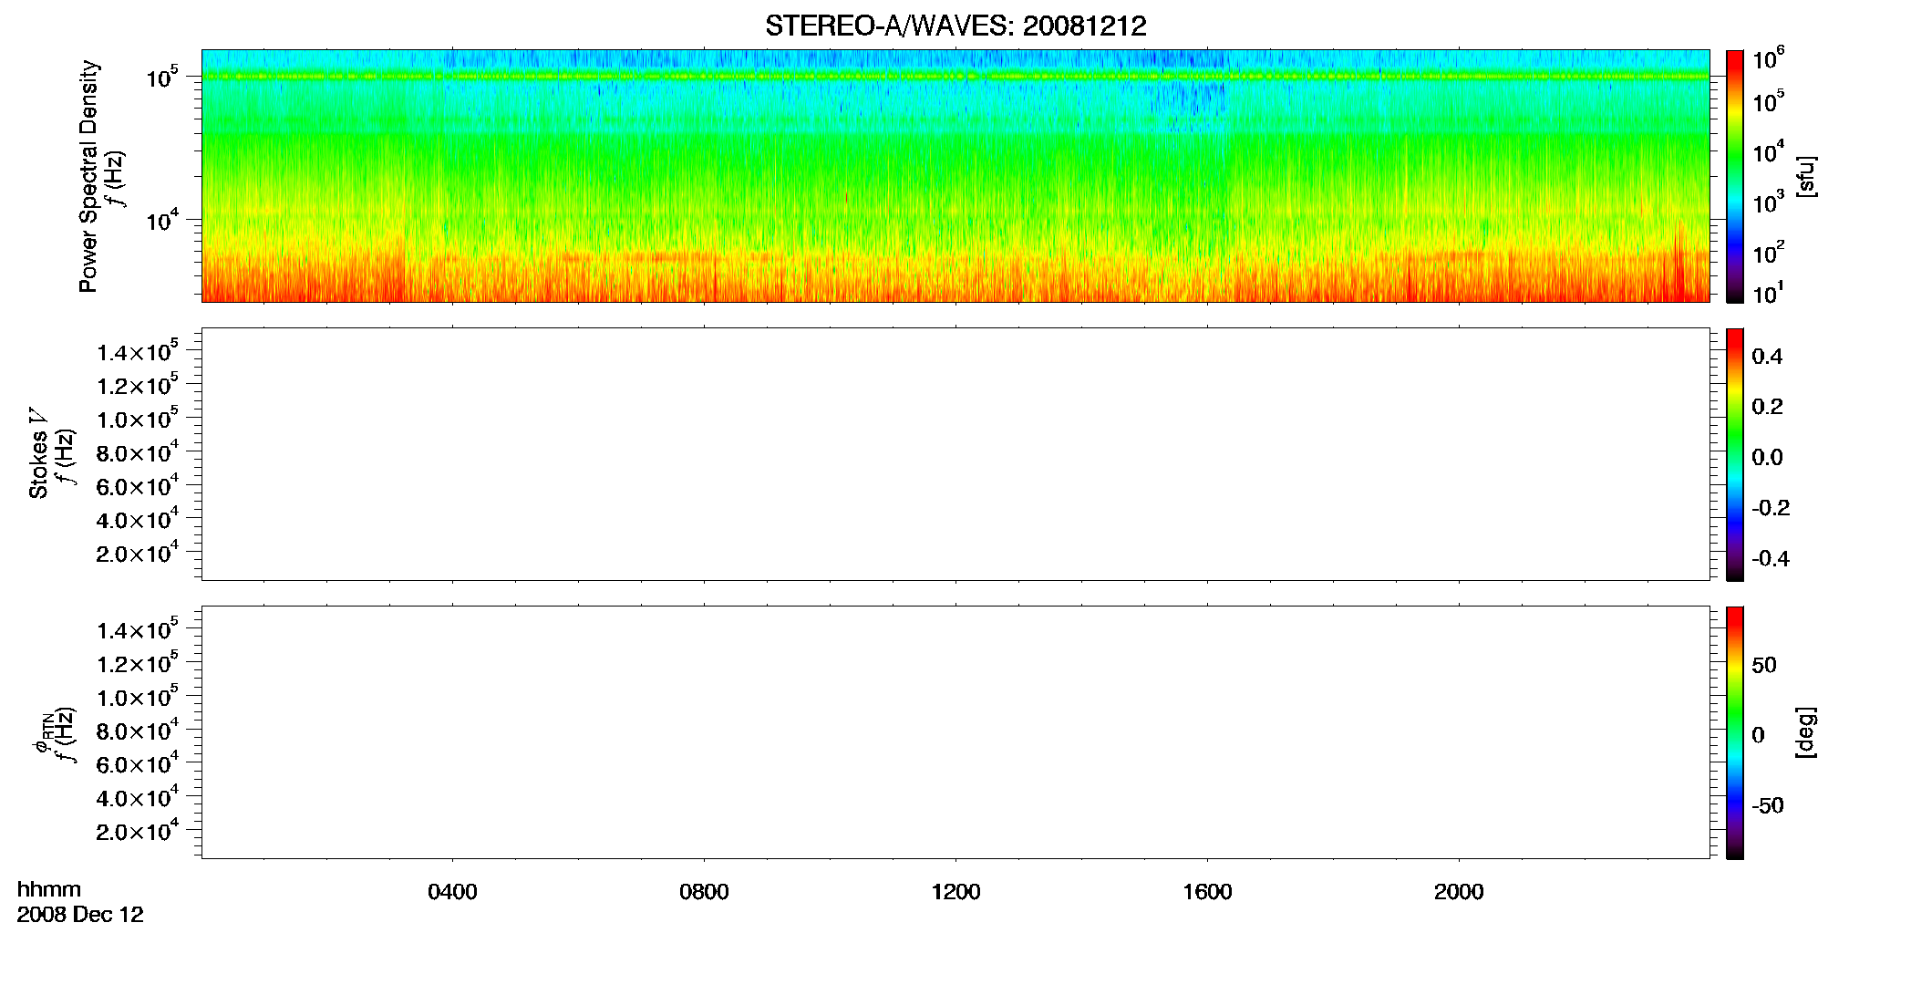This screenshot has height=985, width=1911.
Task: Click "0.4" on the Stokes V colorbar
Action: 1767,357
